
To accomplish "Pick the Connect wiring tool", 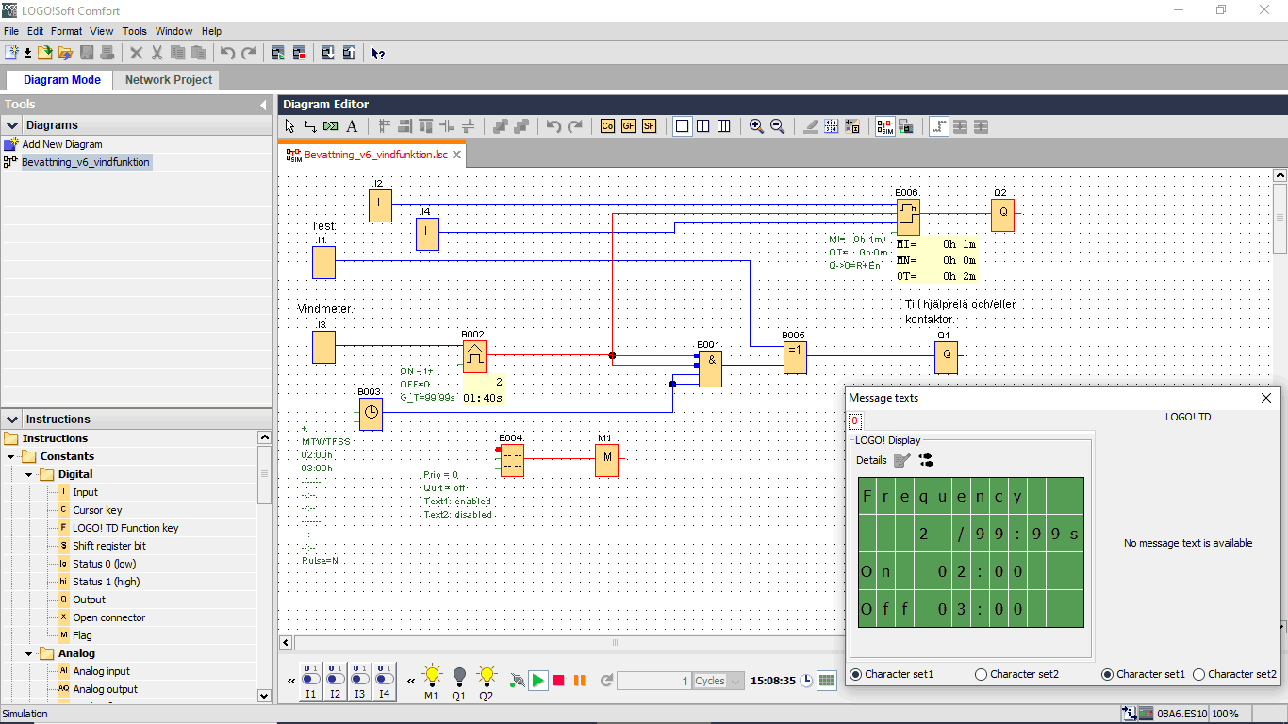I will pyautogui.click(x=309, y=126).
